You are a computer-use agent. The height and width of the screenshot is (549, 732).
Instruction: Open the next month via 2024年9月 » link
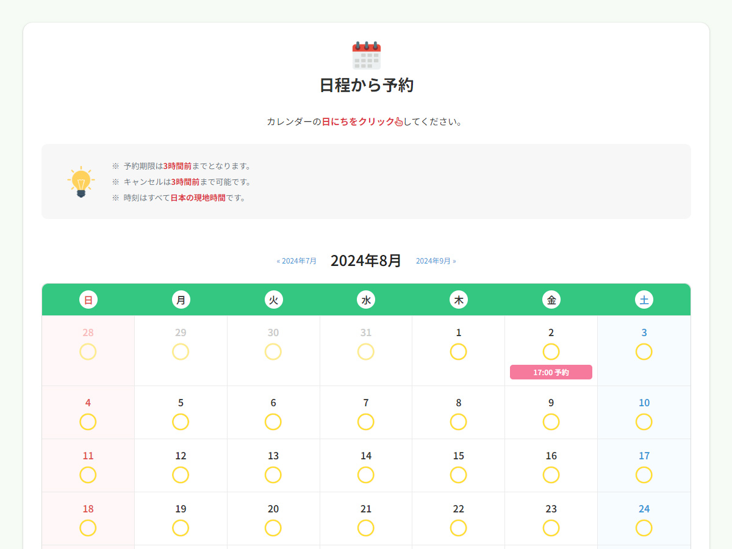coord(436,260)
